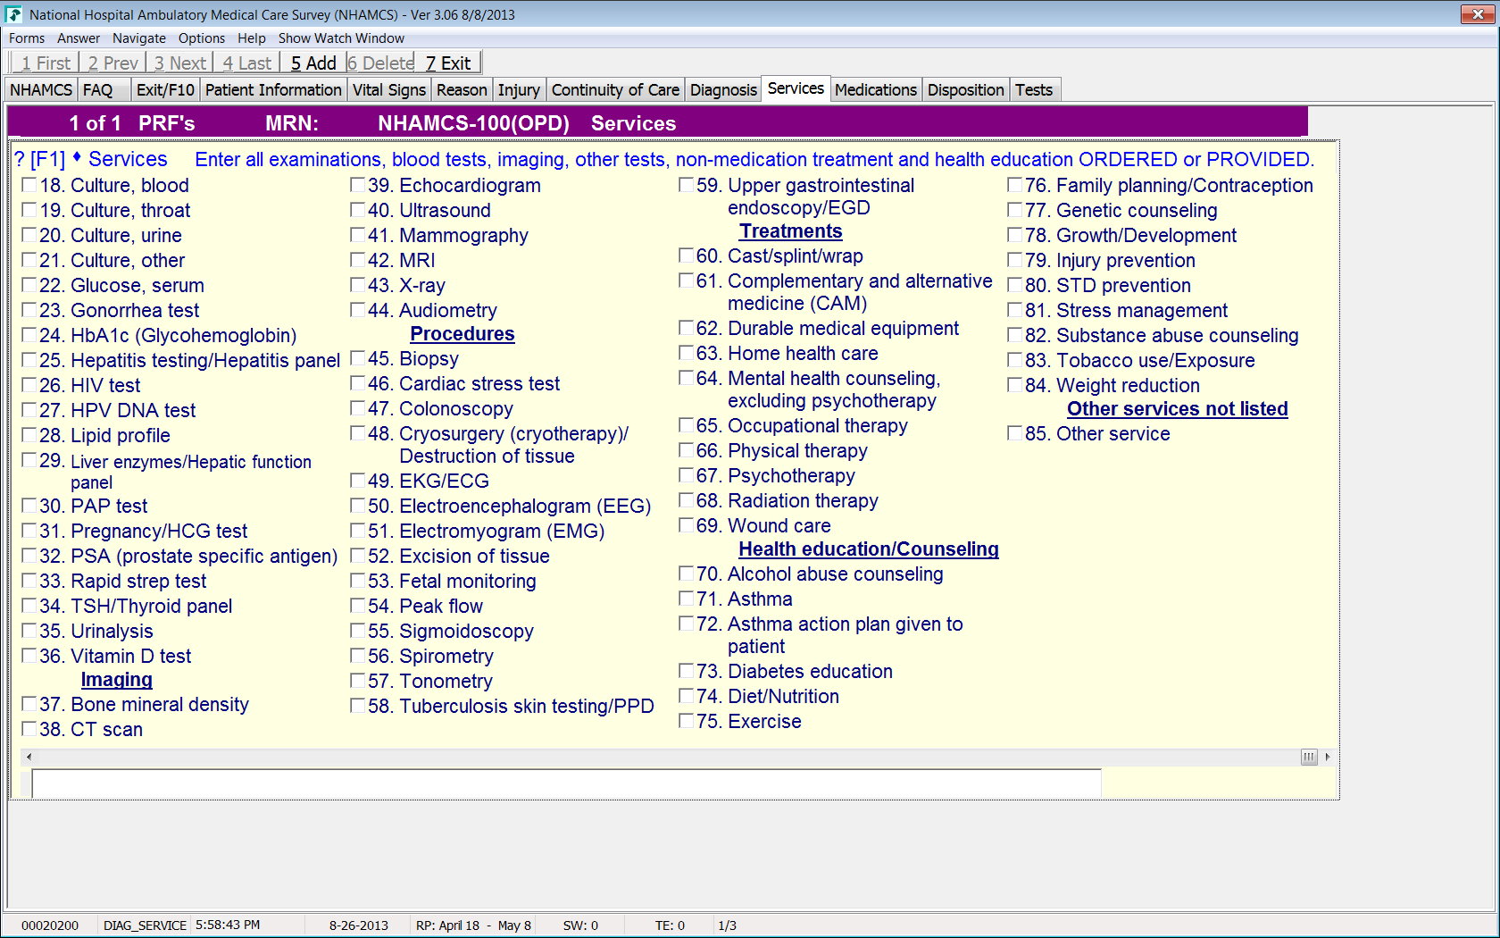Go to the Vital Signs tab

click(x=388, y=90)
